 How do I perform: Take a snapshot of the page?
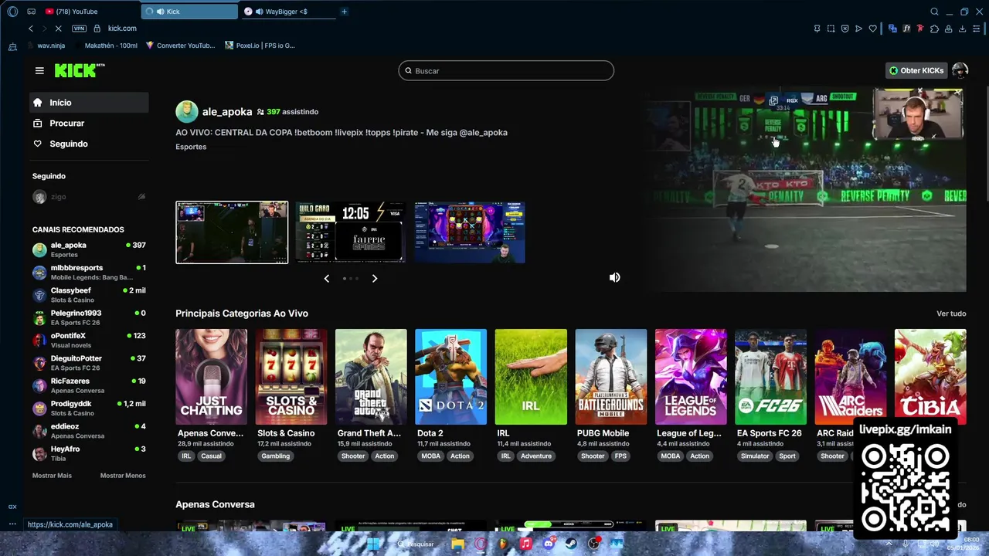(831, 29)
